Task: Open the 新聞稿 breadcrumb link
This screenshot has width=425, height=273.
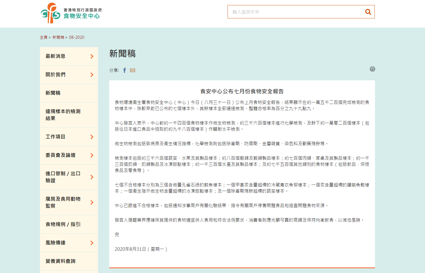Action: click(58, 37)
